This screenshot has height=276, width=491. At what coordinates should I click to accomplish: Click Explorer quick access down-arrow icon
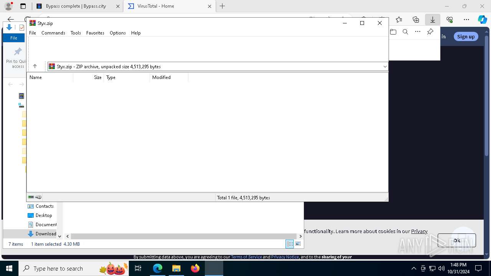pos(9,27)
